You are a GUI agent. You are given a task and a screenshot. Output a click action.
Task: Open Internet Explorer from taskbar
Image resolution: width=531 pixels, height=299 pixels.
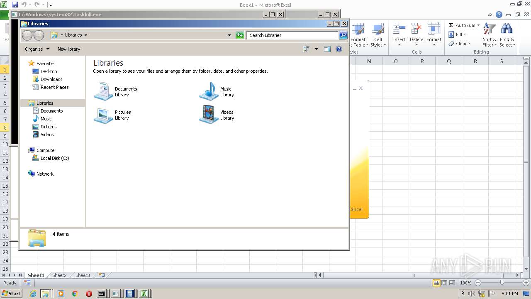pyautogui.click(x=33, y=294)
